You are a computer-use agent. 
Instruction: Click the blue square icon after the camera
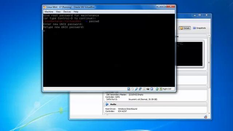tap(151, 89)
